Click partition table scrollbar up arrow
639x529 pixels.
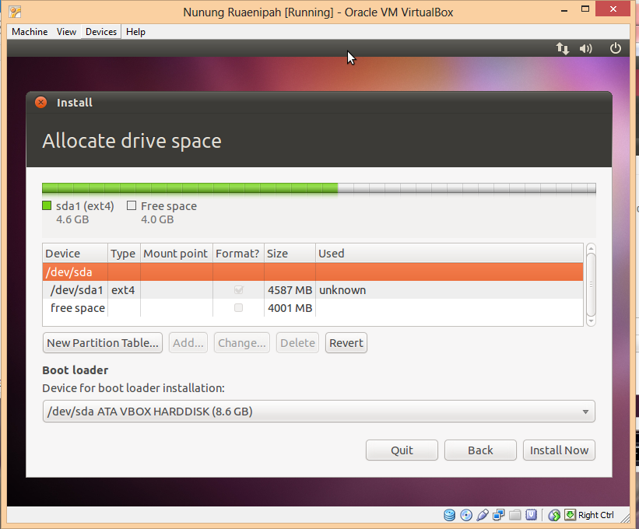coord(591,248)
